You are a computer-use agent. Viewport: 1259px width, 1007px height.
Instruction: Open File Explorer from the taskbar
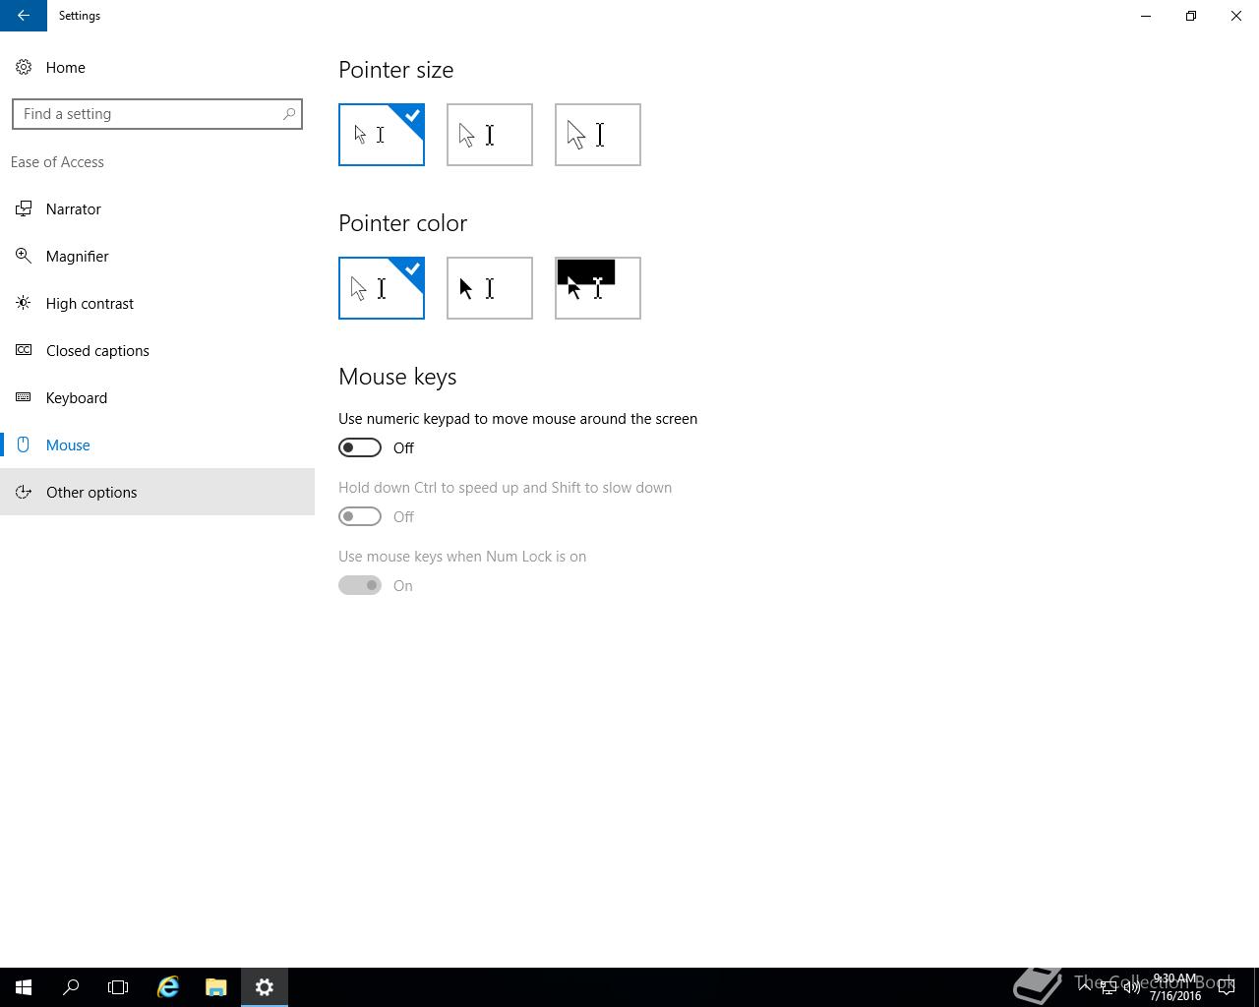[216, 987]
